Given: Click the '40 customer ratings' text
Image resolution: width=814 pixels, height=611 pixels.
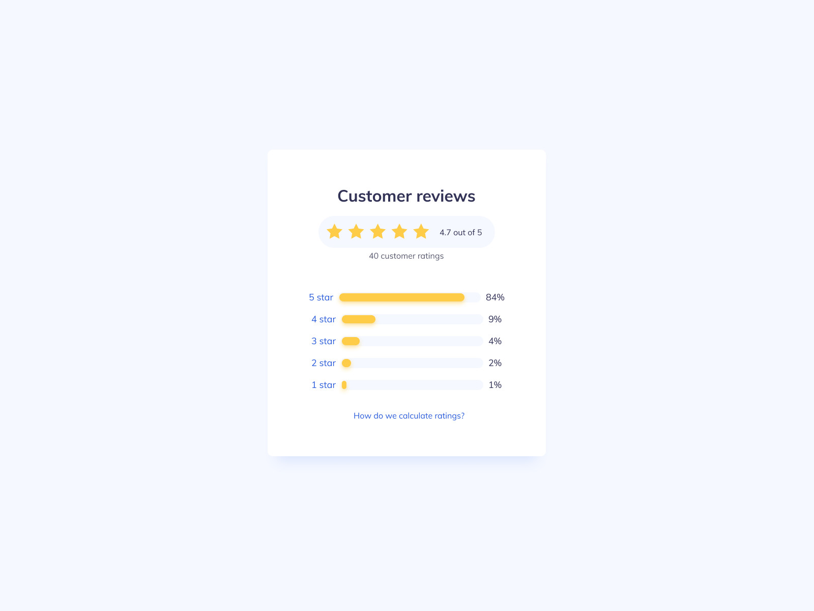Looking at the screenshot, I should click(x=406, y=256).
